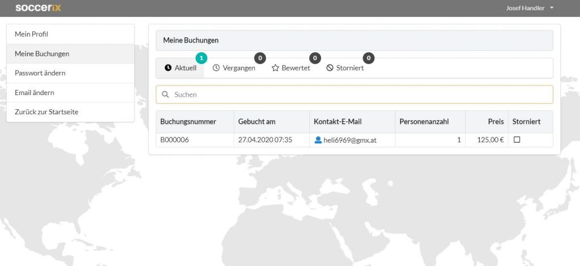
Task: Expand the Josef Handler dropdown arrow
Action: (x=552, y=8)
